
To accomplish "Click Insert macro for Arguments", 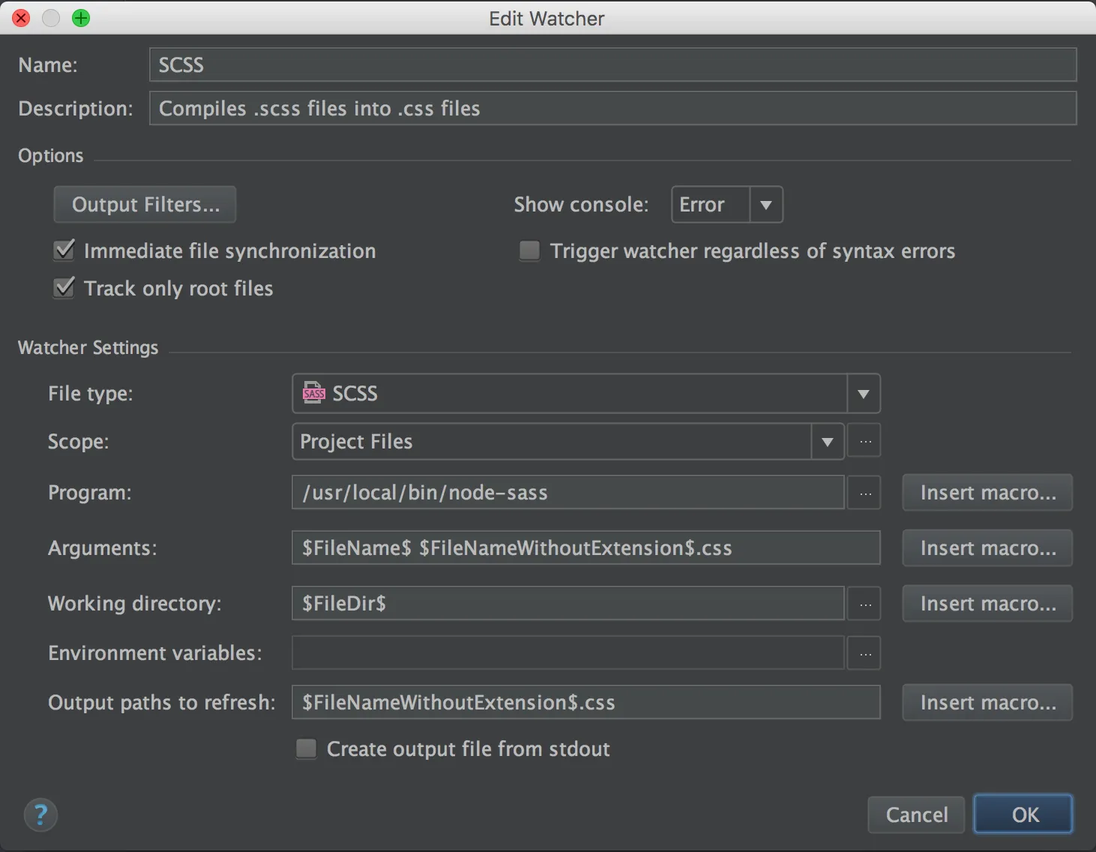I will pyautogui.click(x=987, y=548).
